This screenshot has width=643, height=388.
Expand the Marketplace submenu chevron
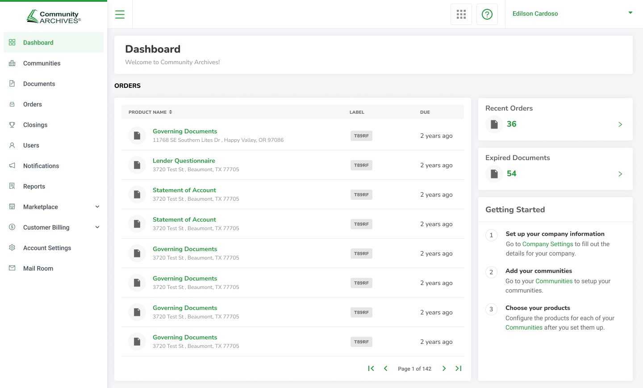97,207
